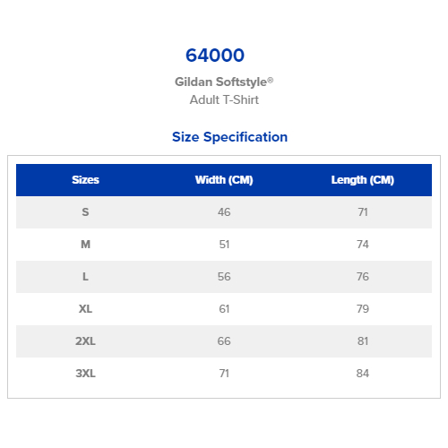Click length value 74 for size M
Screen dimensions: 448x448
tap(363, 245)
